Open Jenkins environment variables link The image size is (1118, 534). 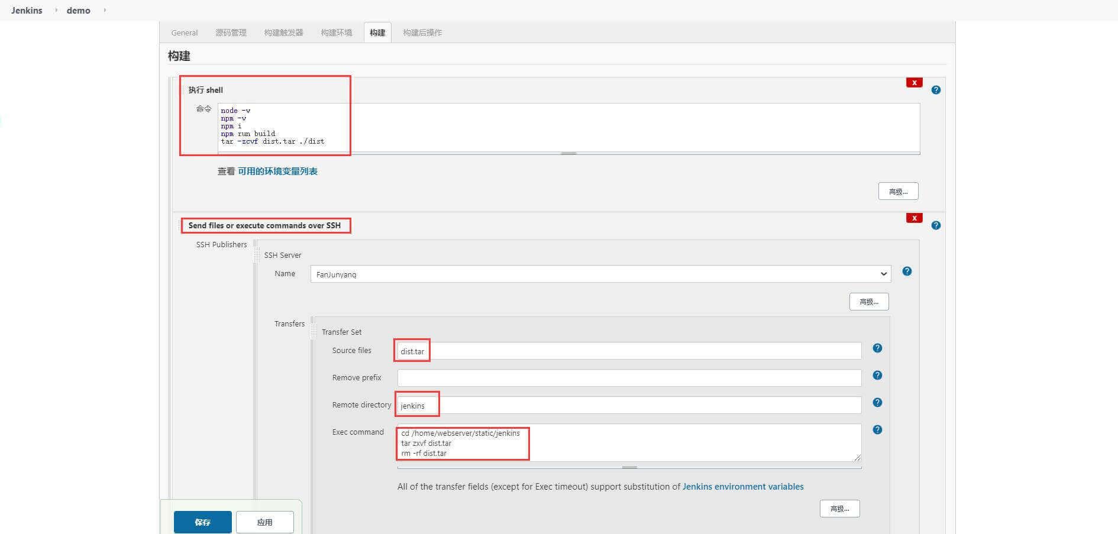coord(743,487)
